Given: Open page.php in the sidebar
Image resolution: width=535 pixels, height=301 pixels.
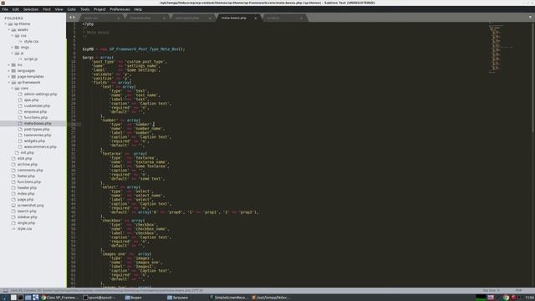Looking at the screenshot, I should click(25, 199).
